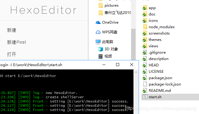Select the icons folder name
The height and width of the screenshot is (114, 199).
pyautogui.click(x=153, y=21)
